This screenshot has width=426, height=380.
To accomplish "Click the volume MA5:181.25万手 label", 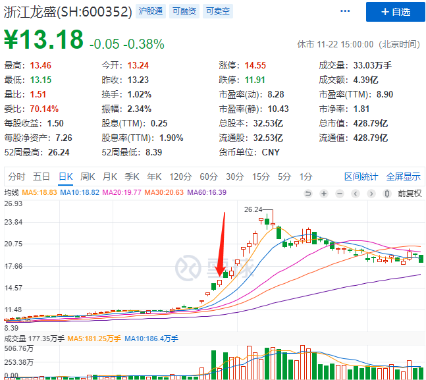I will click(x=94, y=339).
